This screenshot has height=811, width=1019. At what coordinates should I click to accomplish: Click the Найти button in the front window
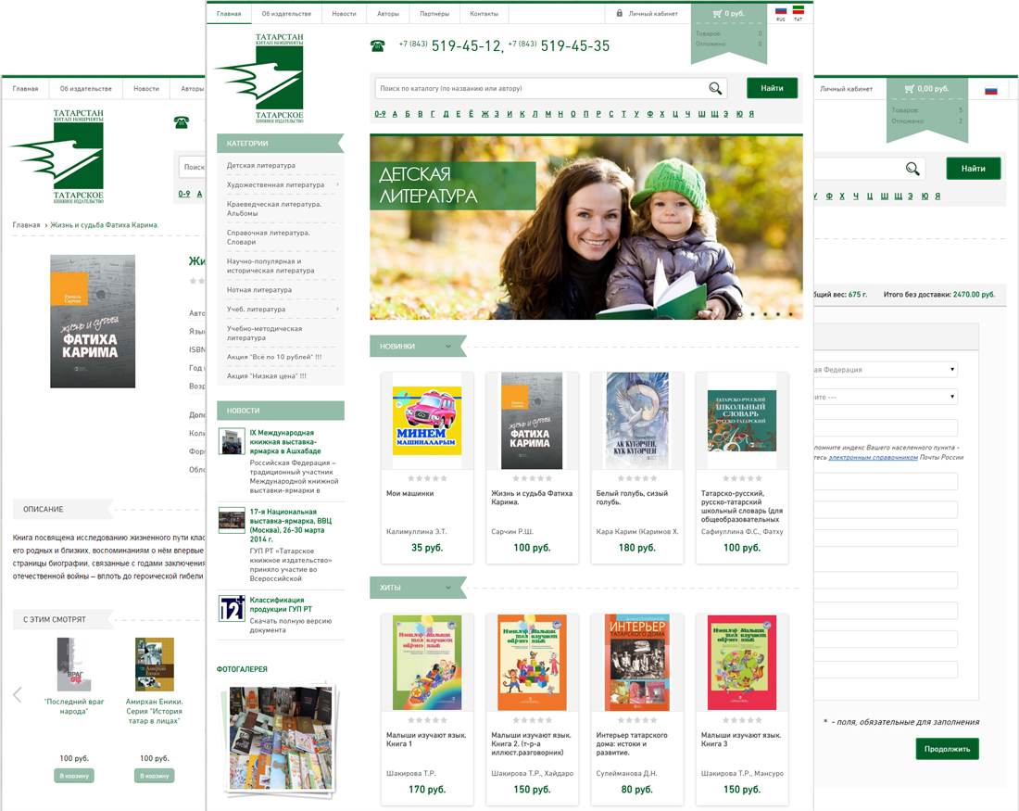coord(772,88)
